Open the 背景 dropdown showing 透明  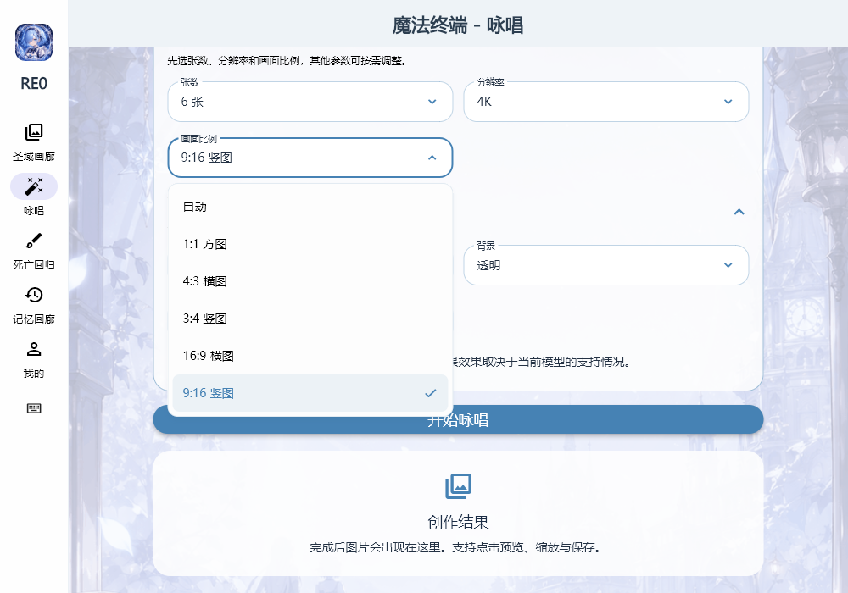(606, 265)
